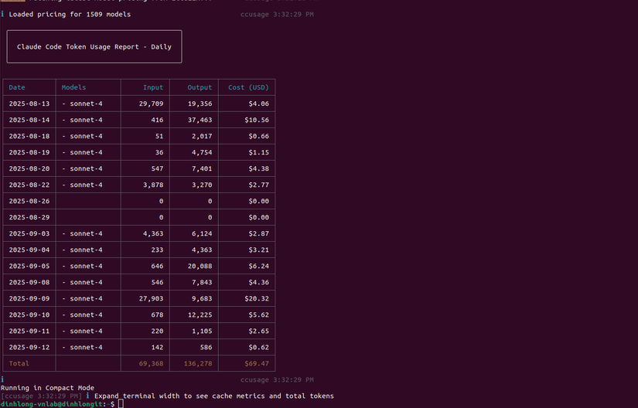Image resolution: width=638 pixels, height=408 pixels.
Task: Click the cost $6.24
Action: click(x=259, y=266)
